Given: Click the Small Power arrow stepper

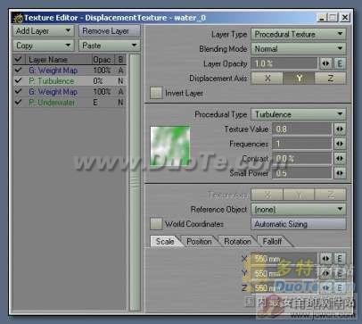Looking at the screenshot, I should click(340, 173).
